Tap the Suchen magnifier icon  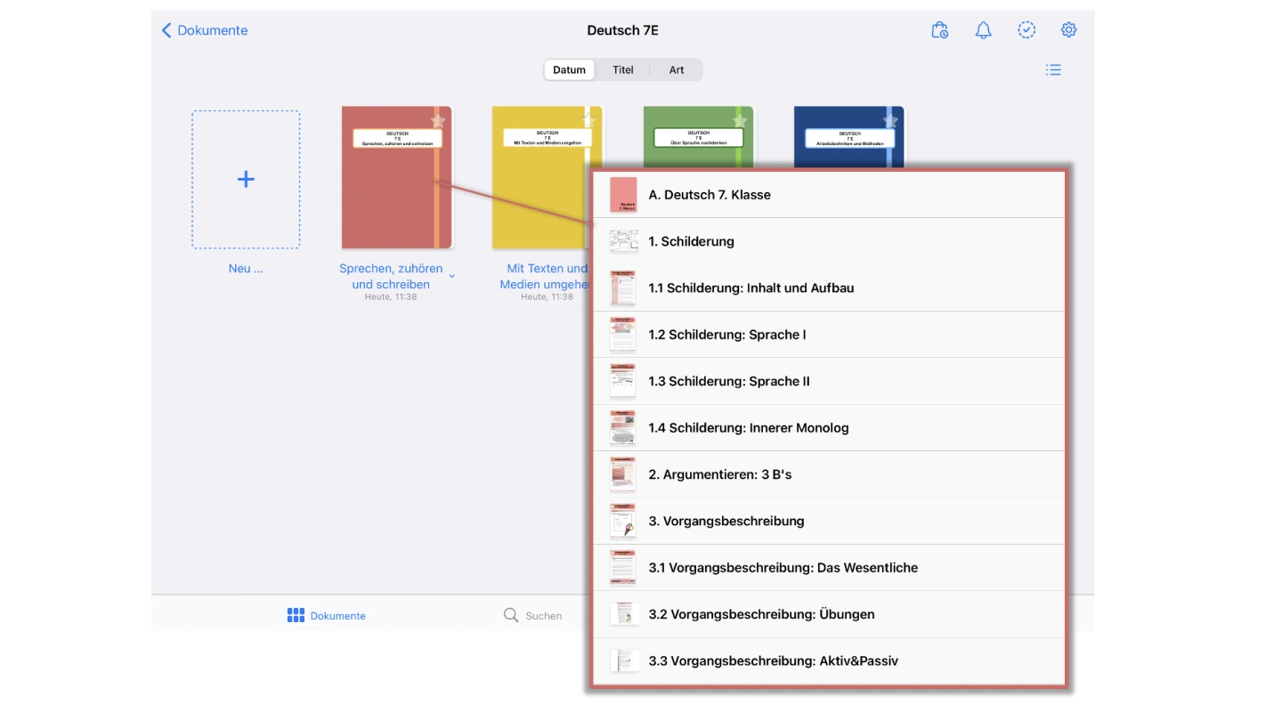(511, 615)
